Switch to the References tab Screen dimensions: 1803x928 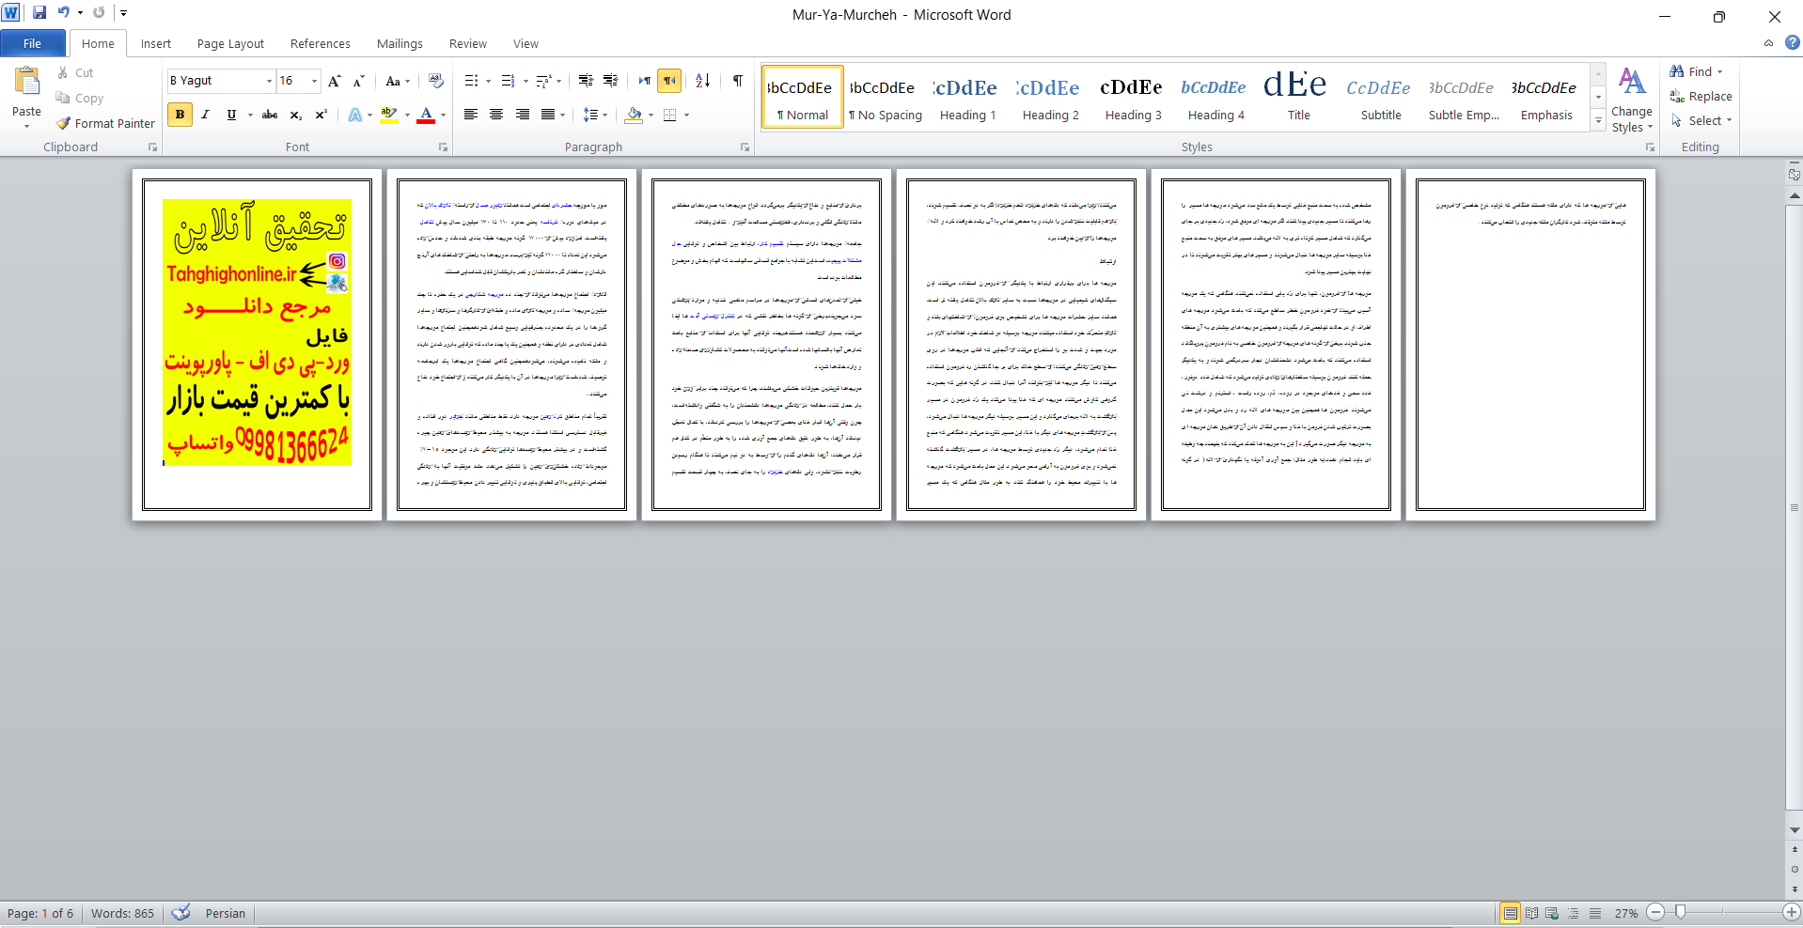pyautogui.click(x=320, y=43)
